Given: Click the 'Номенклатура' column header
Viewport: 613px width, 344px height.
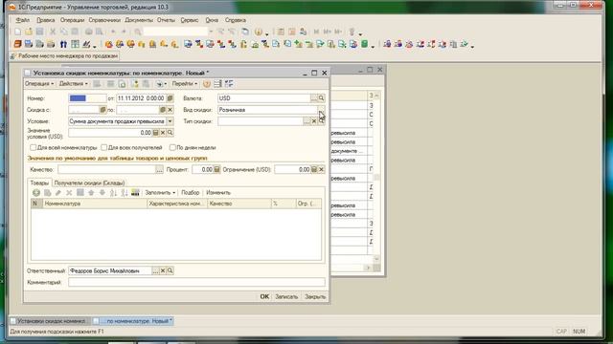Looking at the screenshot, I should pyautogui.click(x=95, y=204).
